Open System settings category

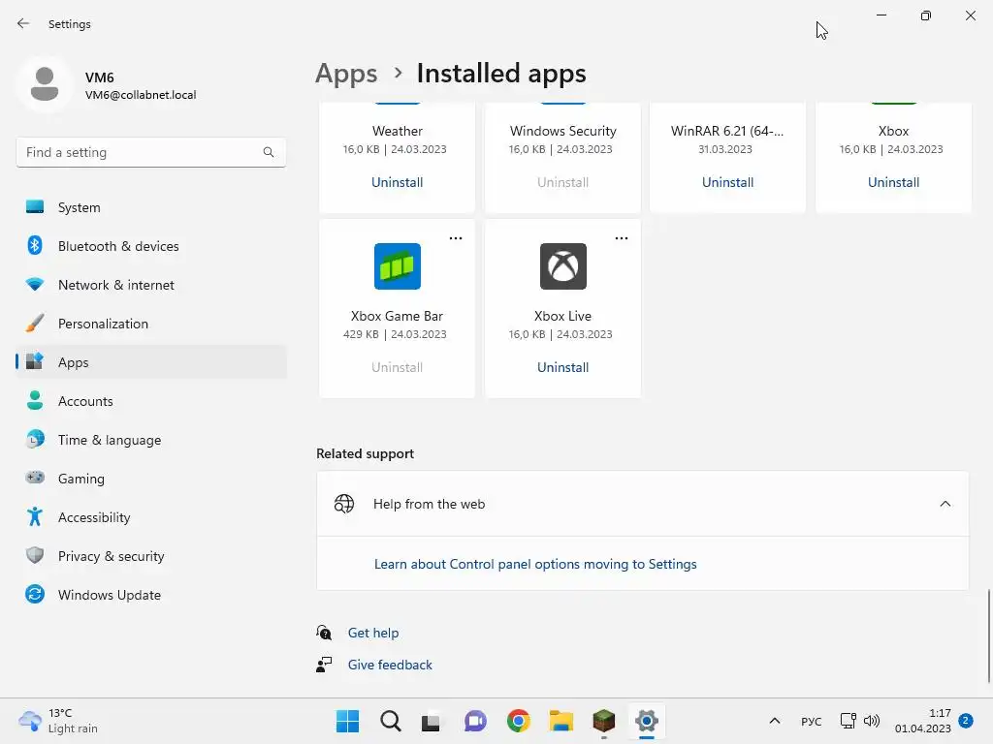(151, 207)
